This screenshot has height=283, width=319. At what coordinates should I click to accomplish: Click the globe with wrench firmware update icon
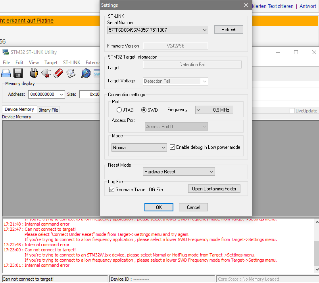pyautogui.click(x=86, y=73)
